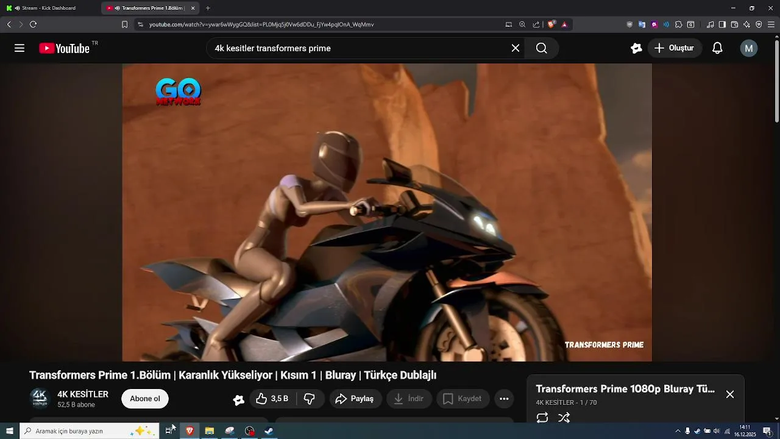Click the cast/install screen icon in address bar

tap(509, 24)
